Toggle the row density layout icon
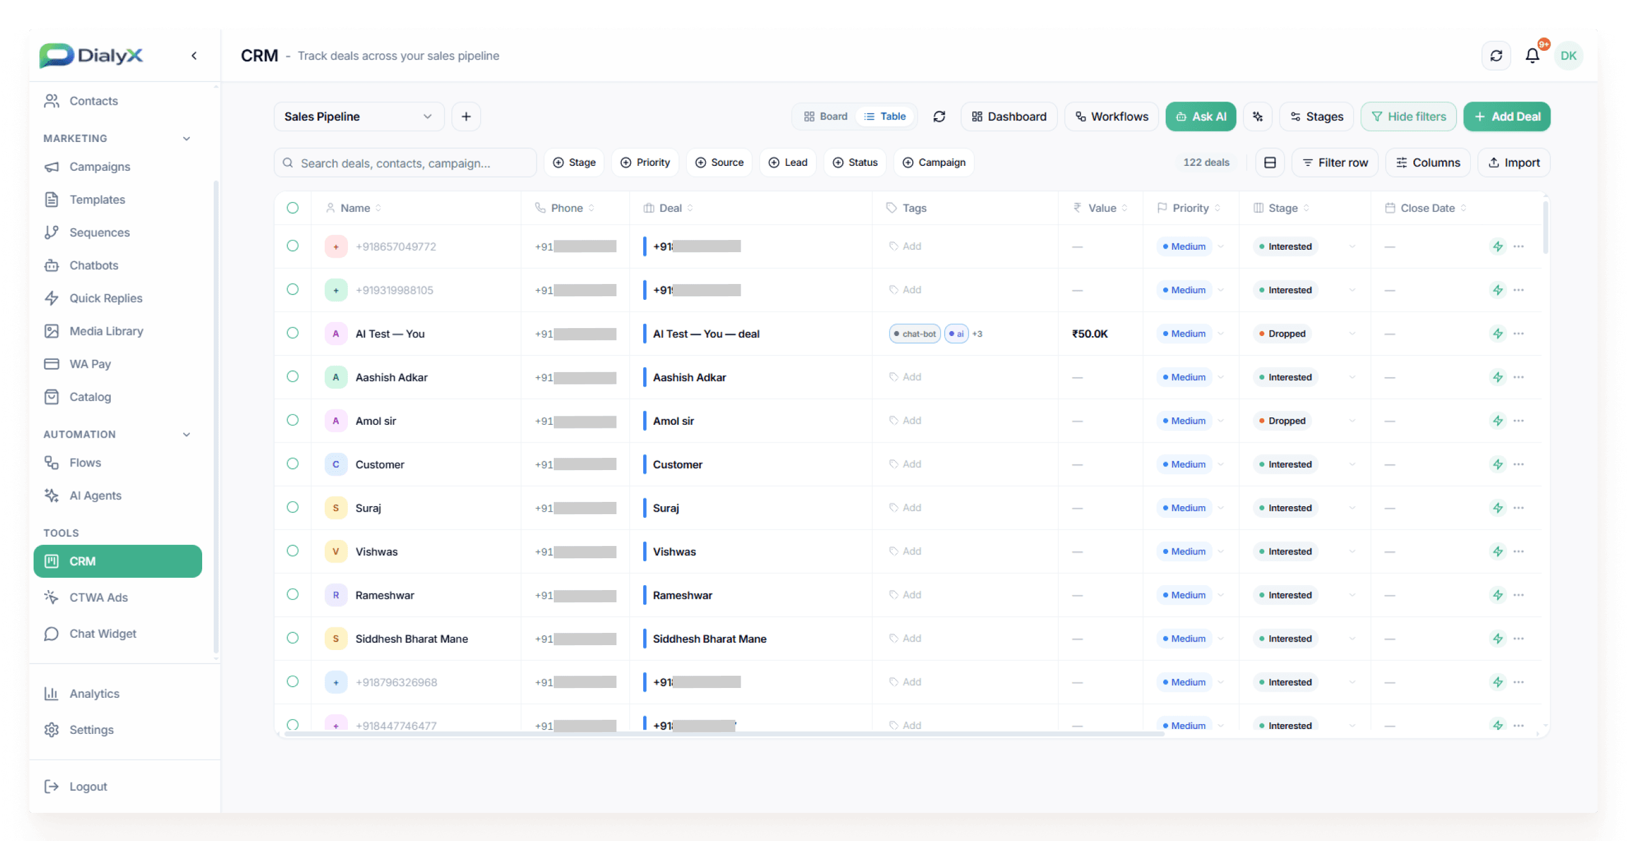This screenshot has height=841, width=1627. point(1269,163)
